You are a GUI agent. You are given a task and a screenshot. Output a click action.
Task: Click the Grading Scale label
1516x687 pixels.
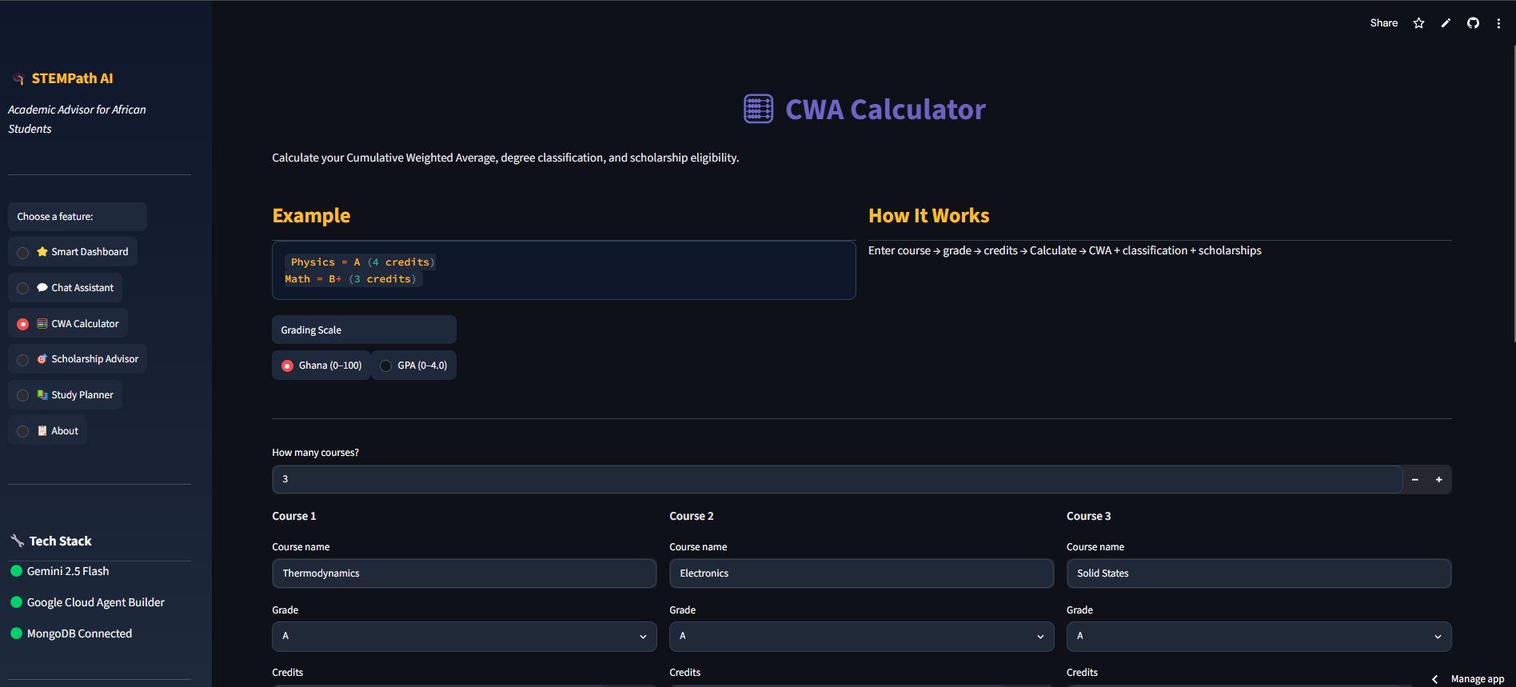point(311,330)
